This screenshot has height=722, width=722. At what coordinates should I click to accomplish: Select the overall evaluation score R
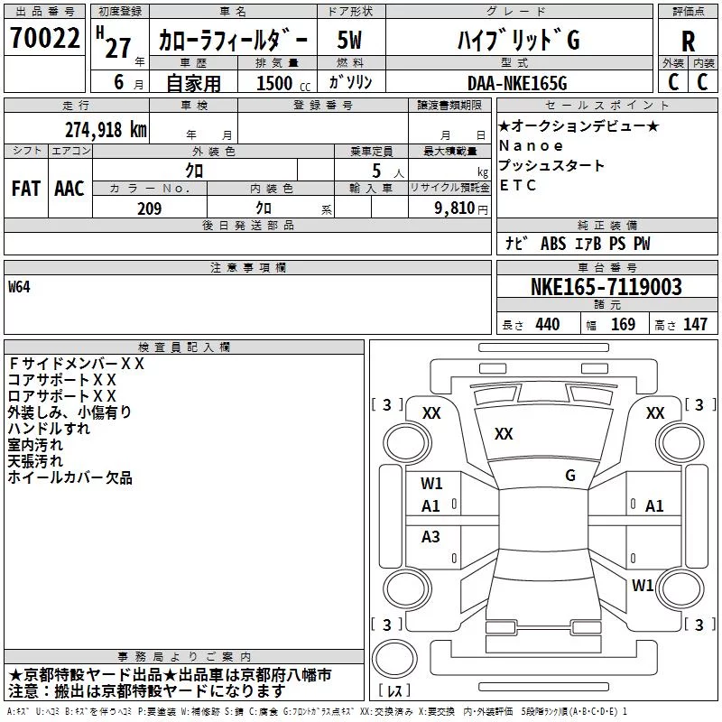688,42
